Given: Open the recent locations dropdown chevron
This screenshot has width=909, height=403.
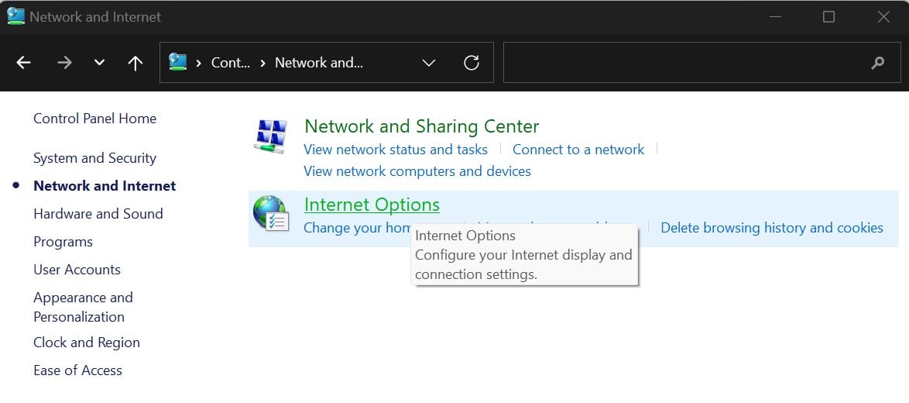Looking at the screenshot, I should point(100,63).
